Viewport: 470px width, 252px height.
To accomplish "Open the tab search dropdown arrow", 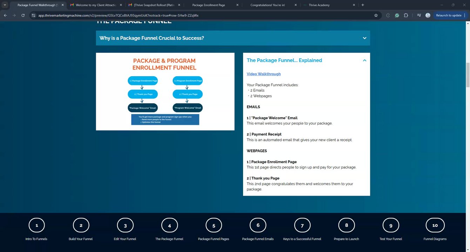I will click(5, 5).
